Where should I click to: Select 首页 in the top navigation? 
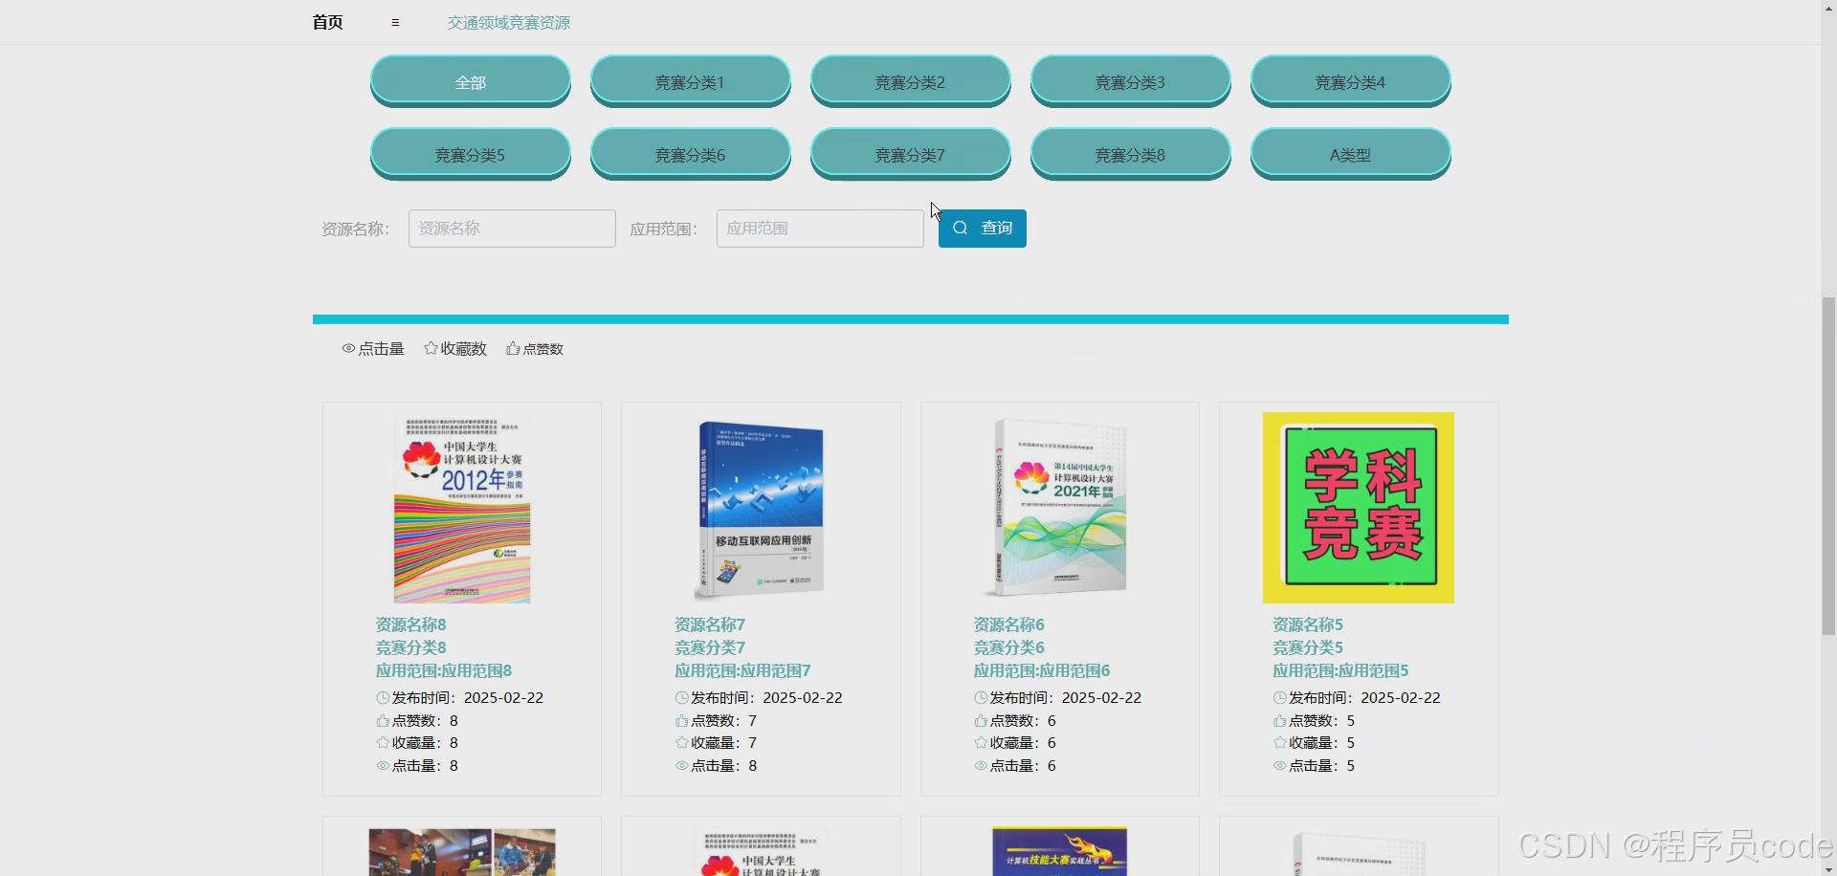(x=325, y=22)
